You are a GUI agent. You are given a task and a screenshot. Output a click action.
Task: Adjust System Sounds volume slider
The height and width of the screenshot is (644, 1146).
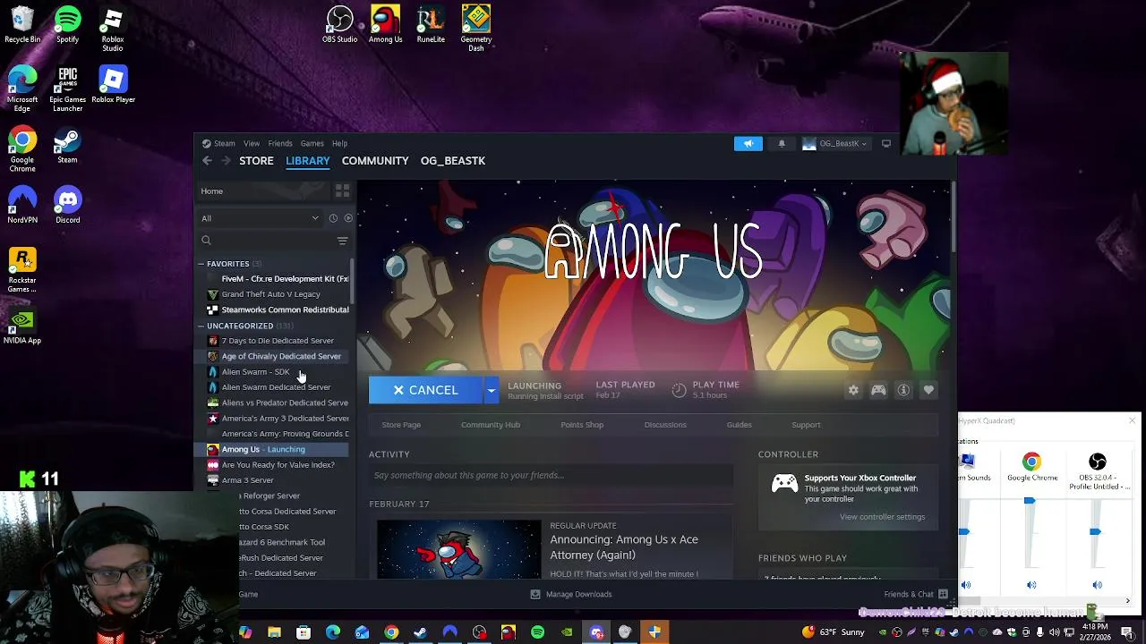(x=963, y=532)
